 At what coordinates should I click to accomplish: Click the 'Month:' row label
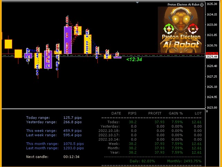114,148
